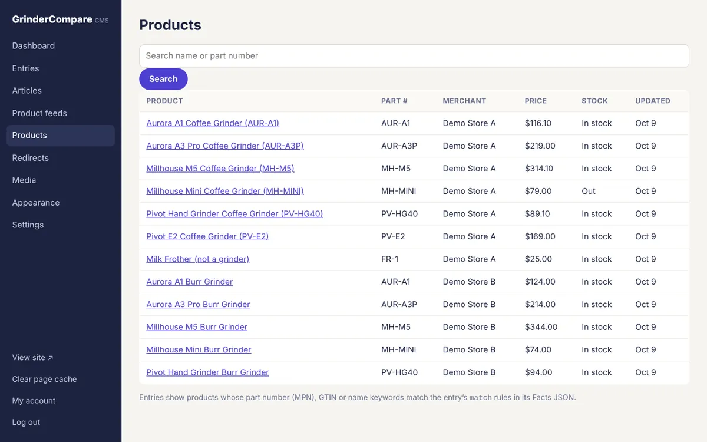Click the PRICE column header
The height and width of the screenshot is (442, 707).
coord(536,101)
